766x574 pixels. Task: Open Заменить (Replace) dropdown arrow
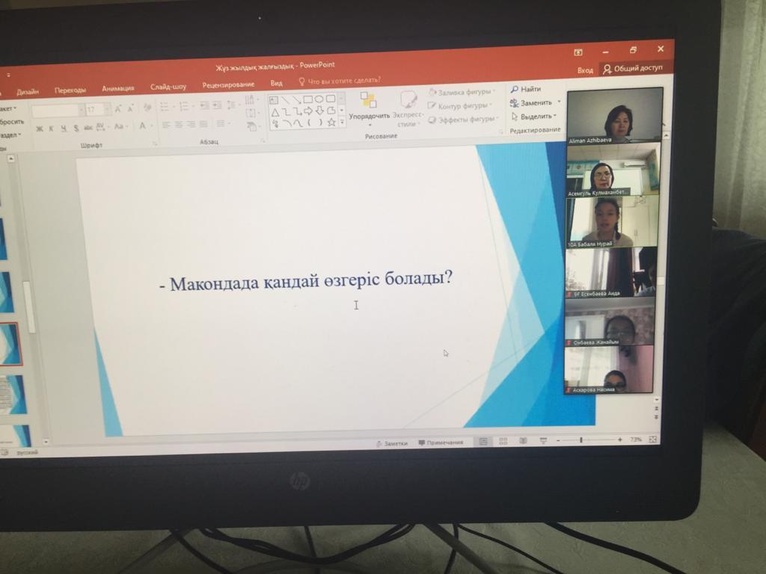tap(559, 102)
